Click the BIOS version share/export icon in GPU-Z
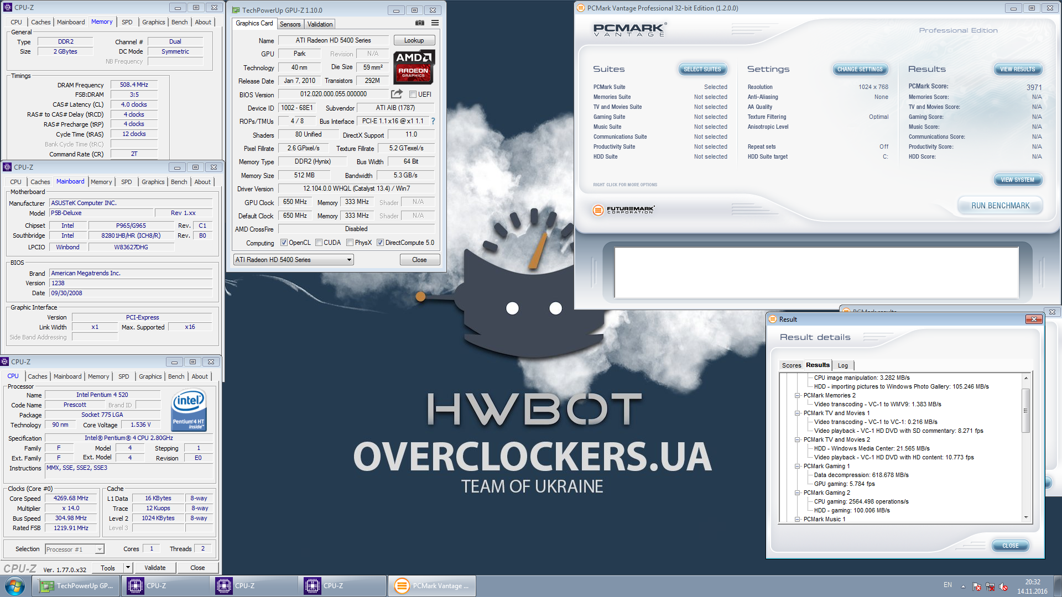The image size is (1062, 597). 397,94
